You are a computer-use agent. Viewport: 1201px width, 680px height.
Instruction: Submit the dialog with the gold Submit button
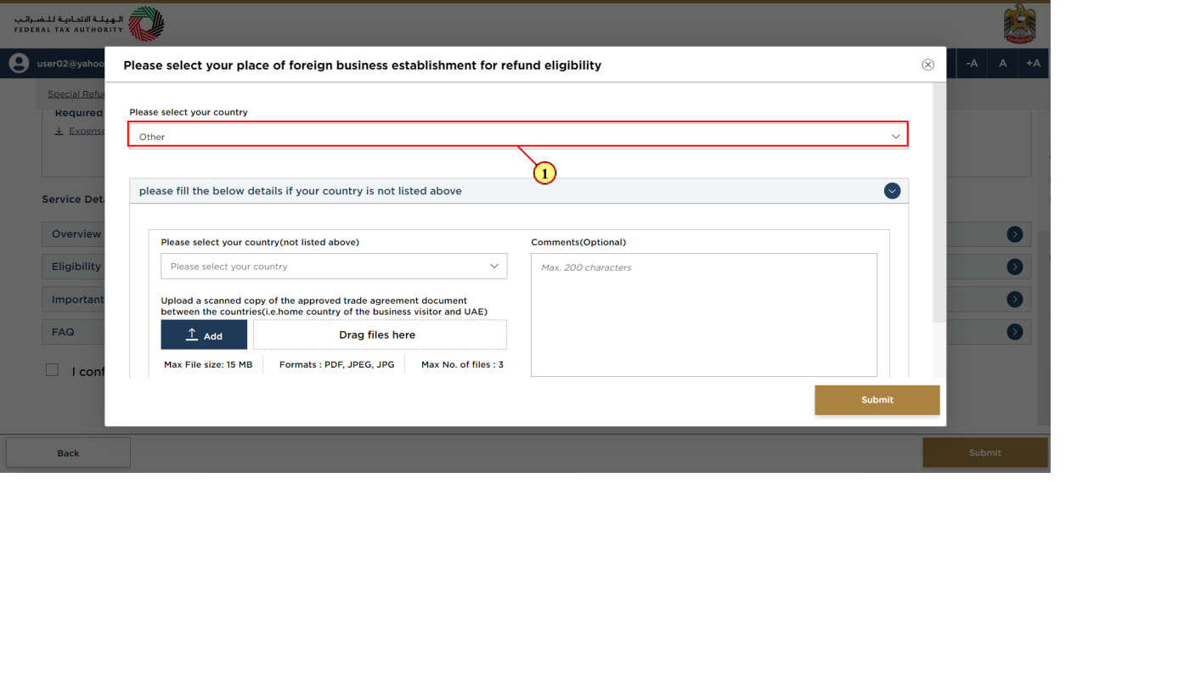click(x=877, y=400)
